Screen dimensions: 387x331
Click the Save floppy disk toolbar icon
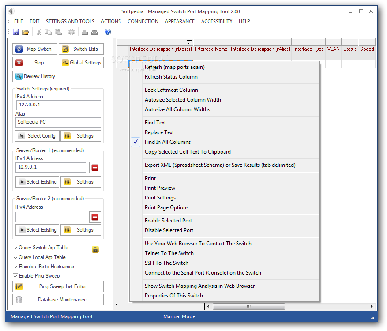coord(16,32)
